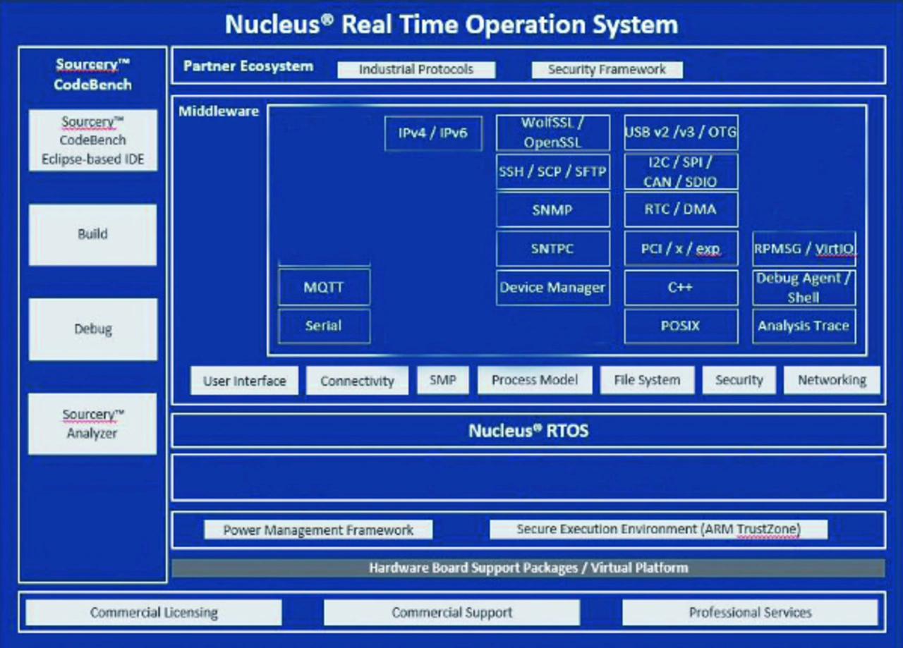The width and height of the screenshot is (903, 648).
Task: Click the C++ box
Action: point(681,287)
